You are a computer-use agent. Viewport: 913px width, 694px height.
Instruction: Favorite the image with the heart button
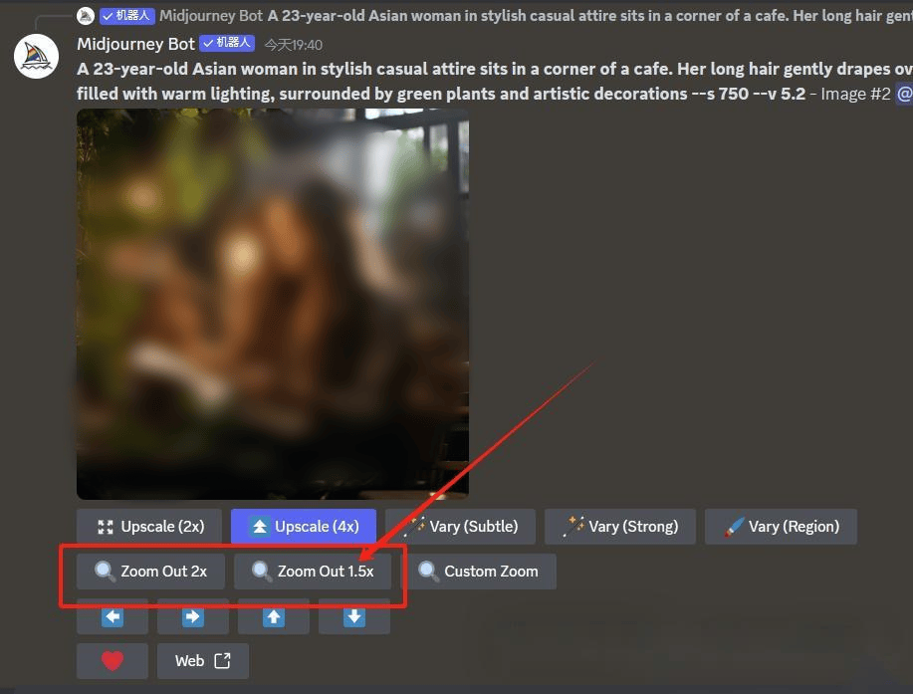(113, 661)
